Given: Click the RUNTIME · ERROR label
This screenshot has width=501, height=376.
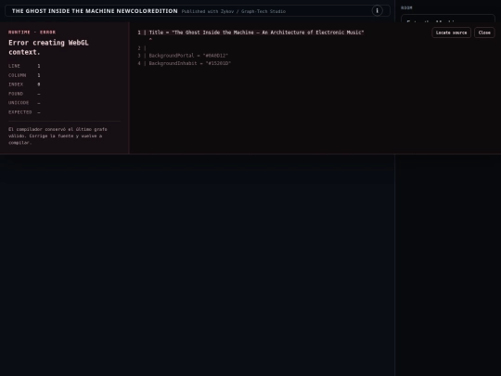Looking at the screenshot, I should tap(32, 32).
